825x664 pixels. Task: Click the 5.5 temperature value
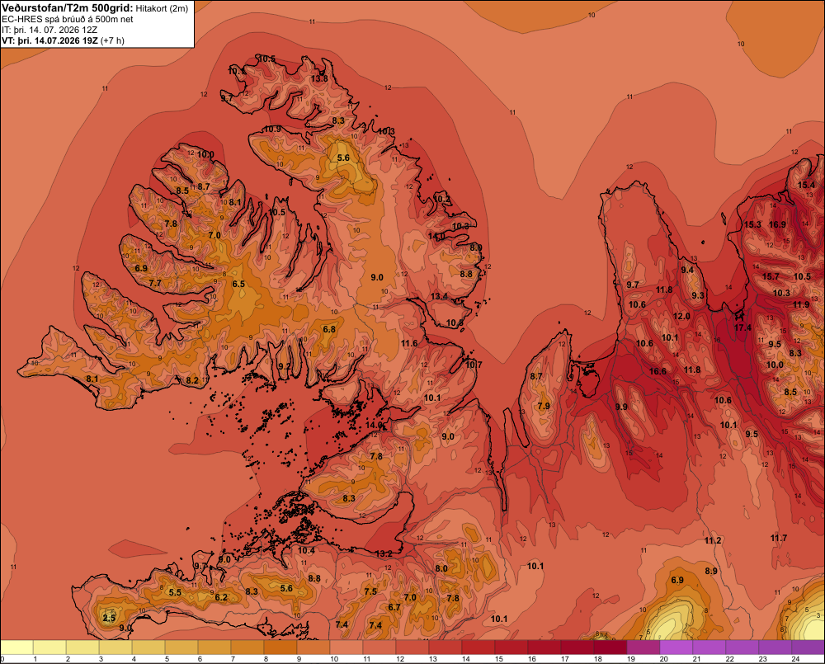pos(175,592)
